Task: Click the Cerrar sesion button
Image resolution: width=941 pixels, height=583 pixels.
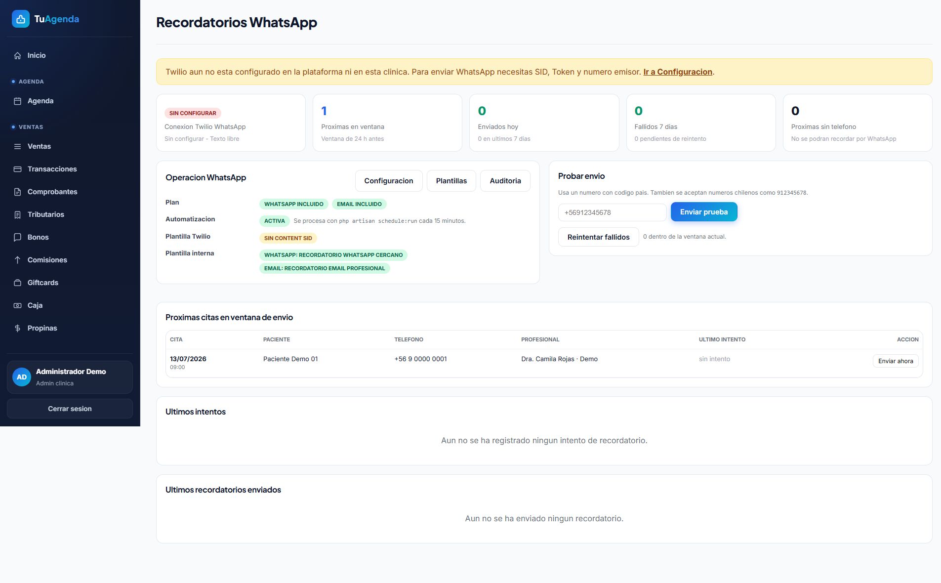Action: (70, 409)
